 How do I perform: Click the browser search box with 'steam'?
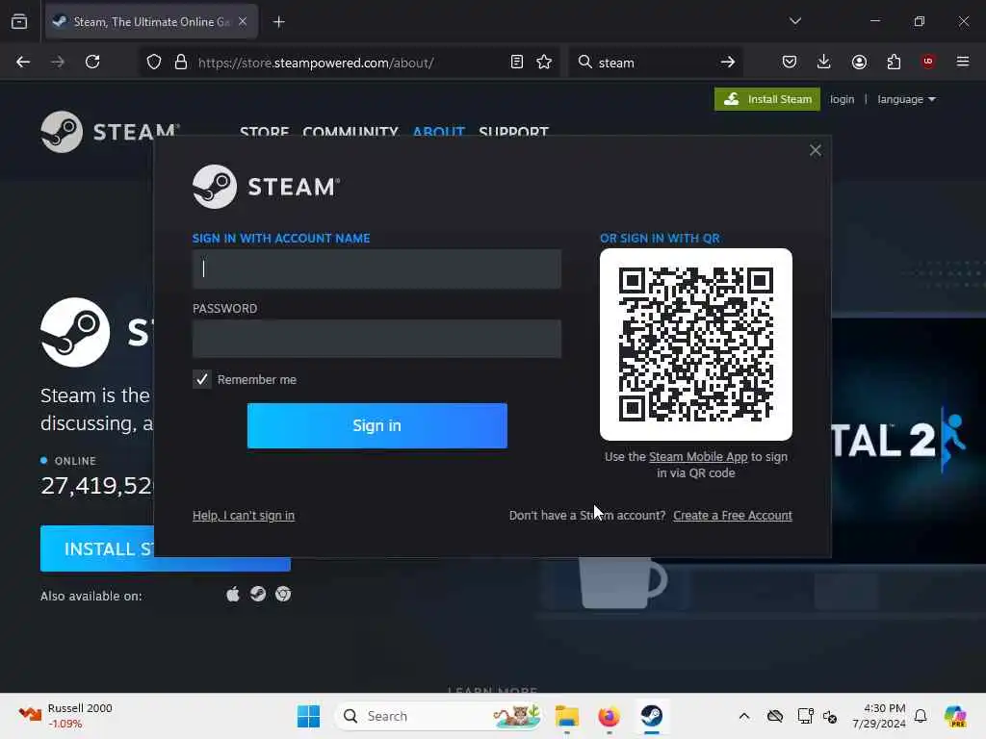(654, 63)
